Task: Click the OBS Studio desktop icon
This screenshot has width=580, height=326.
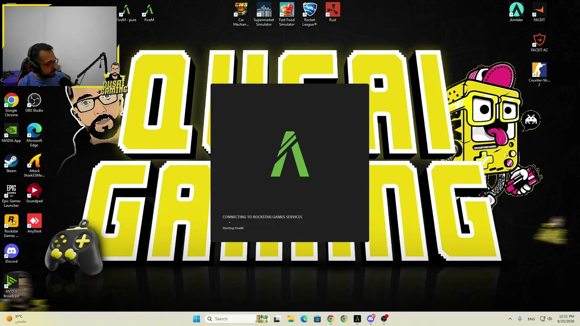Action: 34,103
